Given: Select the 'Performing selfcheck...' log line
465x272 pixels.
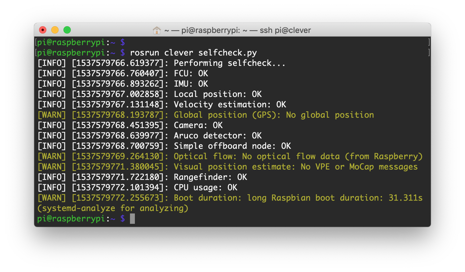Looking at the screenshot, I should click(x=229, y=63).
